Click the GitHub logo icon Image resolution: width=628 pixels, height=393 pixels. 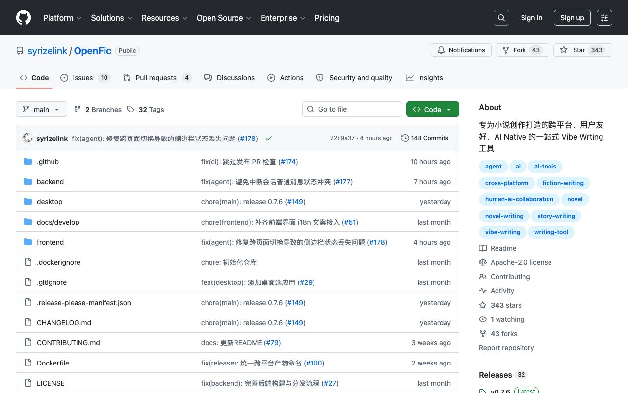[24, 18]
